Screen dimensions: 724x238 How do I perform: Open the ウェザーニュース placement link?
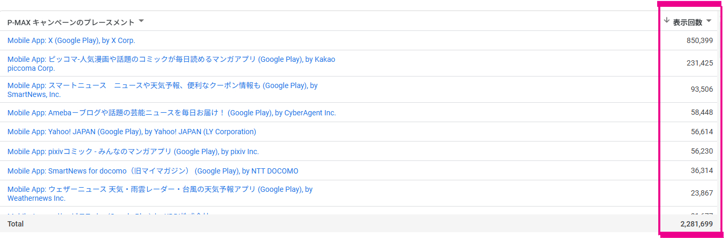pos(160,193)
